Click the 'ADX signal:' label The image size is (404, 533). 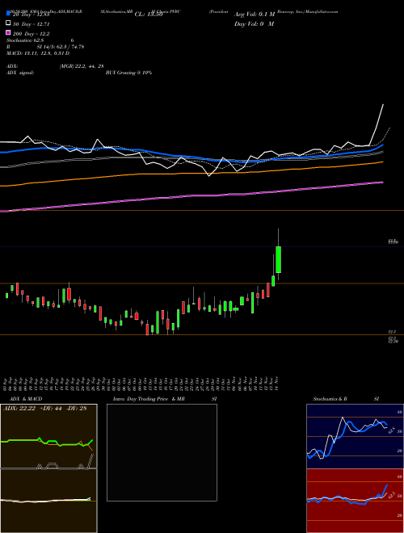point(20,73)
